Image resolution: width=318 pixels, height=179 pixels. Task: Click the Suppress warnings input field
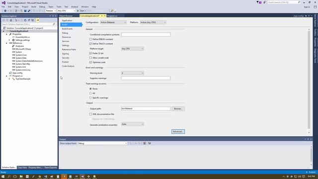[146, 78]
